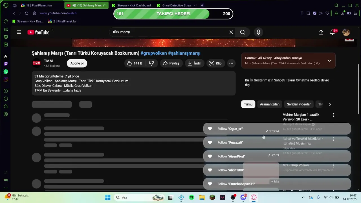The height and width of the screenshot is (203, 361).
Task: Toggle the battery saver icon
Action: click(x=349, y=13)
